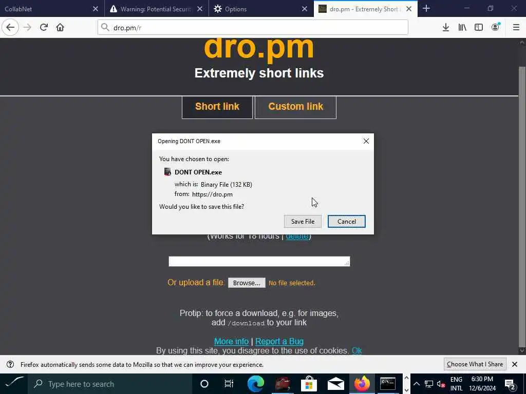The image size is (526, 394).
Task: Open the Firefox hamburger menu
Action: pos(516,28)
